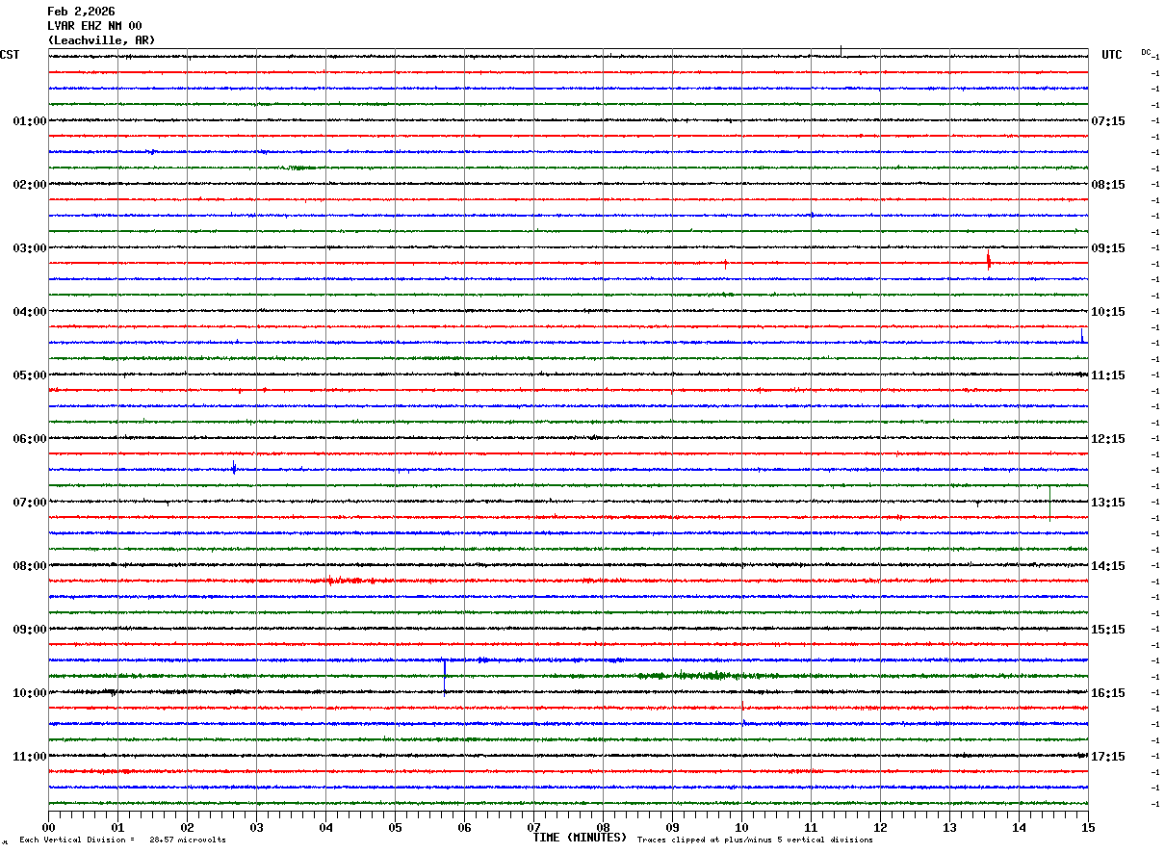
Task: Click the CST time zone header
Action: coord(10,55)
